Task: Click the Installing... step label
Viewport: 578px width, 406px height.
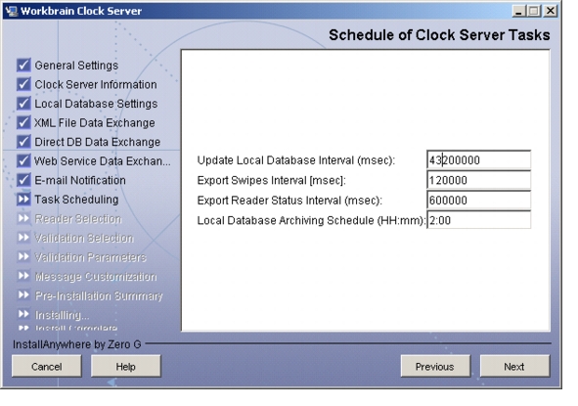Action: point(62,315)
